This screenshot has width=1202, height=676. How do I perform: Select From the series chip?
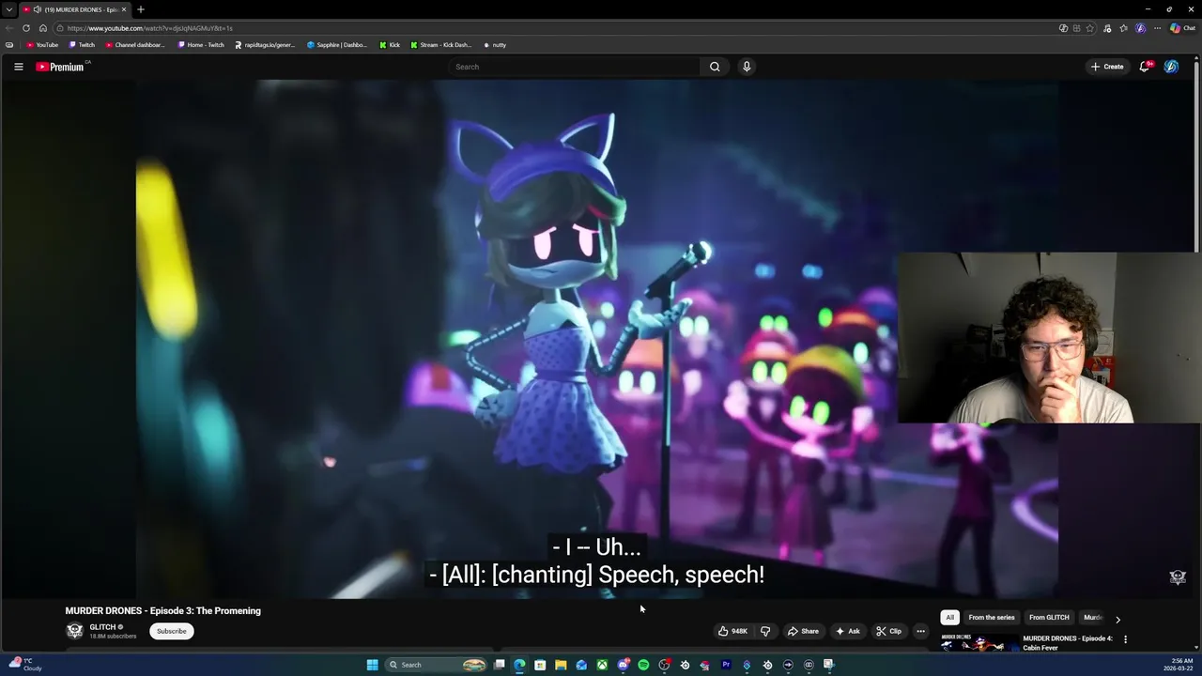(992, 618)
